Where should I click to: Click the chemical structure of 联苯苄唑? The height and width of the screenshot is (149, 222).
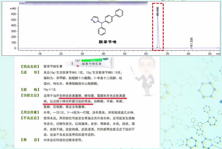click(x=107, y=22)
